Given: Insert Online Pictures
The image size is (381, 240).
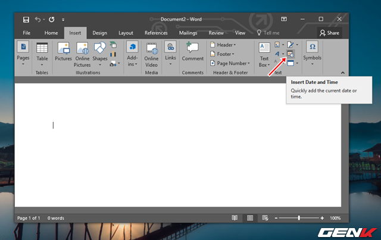Looking at the screenshot, I should tap(82, 54).
